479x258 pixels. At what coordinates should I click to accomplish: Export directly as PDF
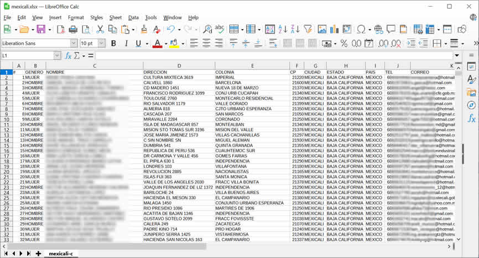pos(61,29)
